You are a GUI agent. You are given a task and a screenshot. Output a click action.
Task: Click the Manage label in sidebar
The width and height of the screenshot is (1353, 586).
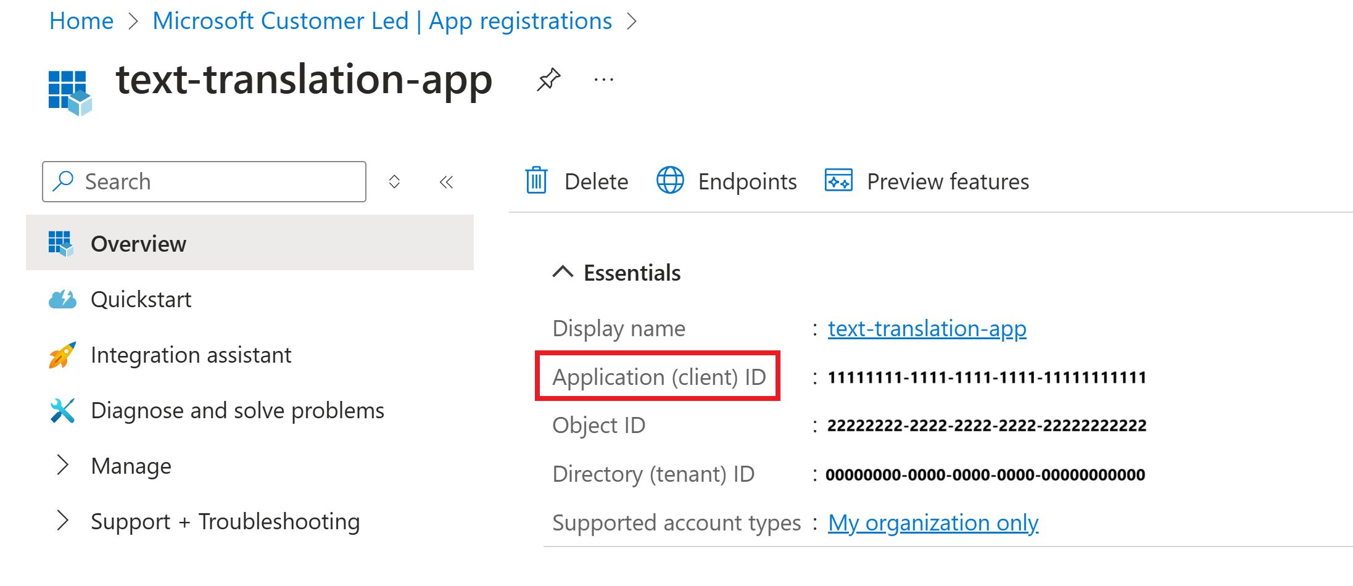tap(131, 466)
